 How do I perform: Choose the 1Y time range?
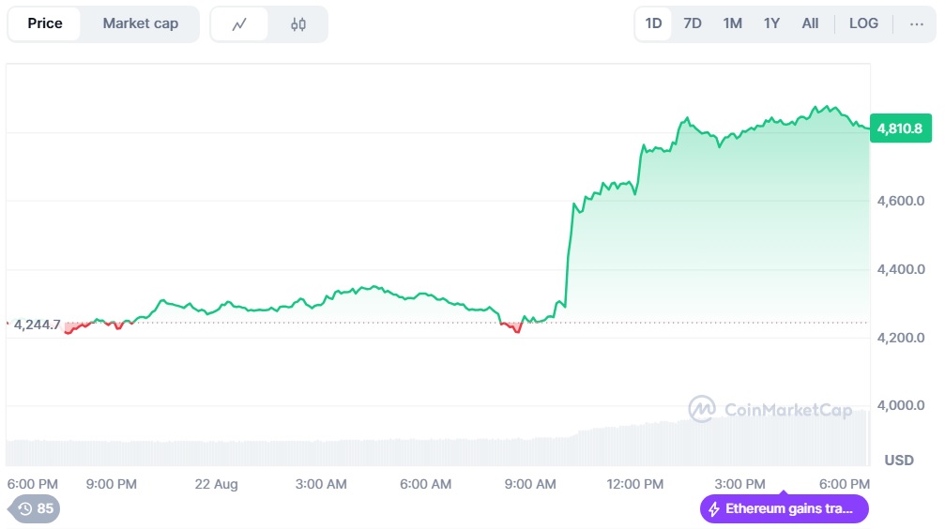(x=771, y=23)
